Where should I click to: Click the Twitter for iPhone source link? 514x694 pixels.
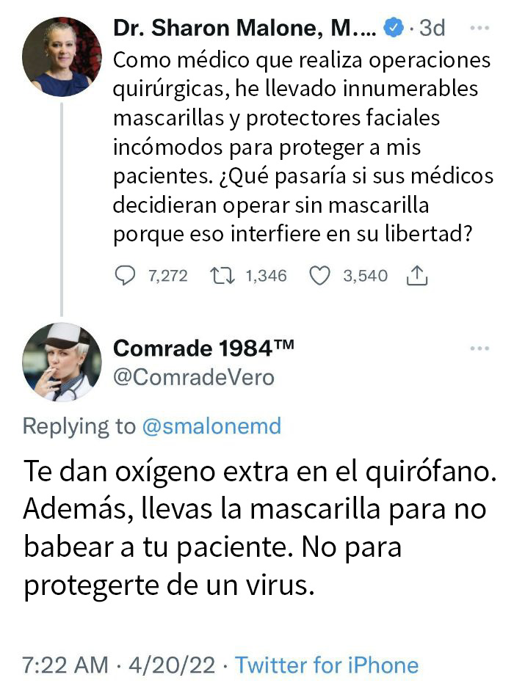coord(327,665)
